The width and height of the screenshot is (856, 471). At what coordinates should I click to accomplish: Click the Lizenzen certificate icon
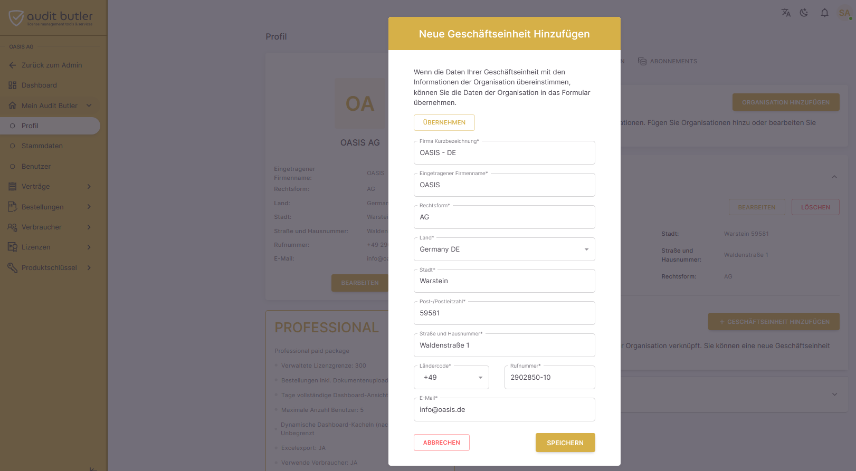coord(13,247)
